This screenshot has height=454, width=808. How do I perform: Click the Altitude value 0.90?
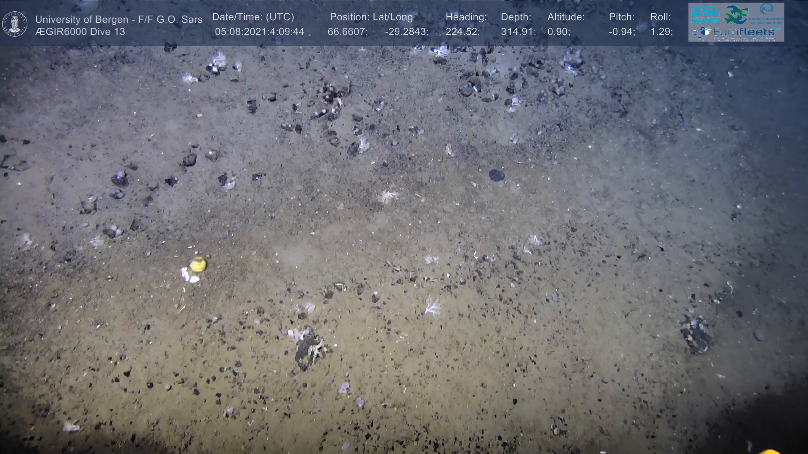558,32
